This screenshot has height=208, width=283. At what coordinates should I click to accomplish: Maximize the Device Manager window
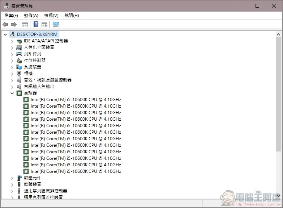coord(257,6)
